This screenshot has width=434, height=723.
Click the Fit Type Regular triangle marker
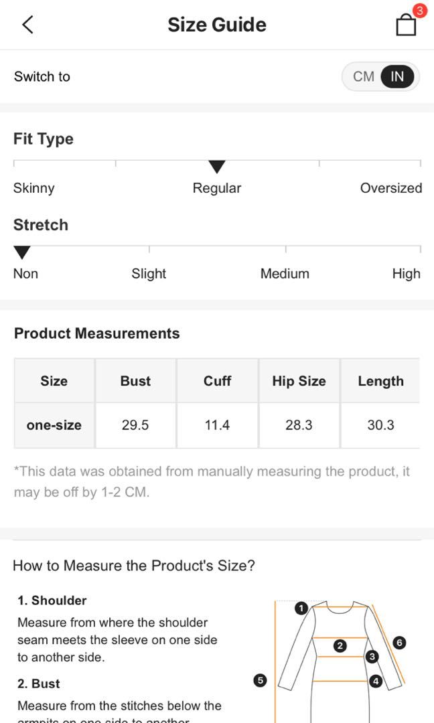coord(217,167)
